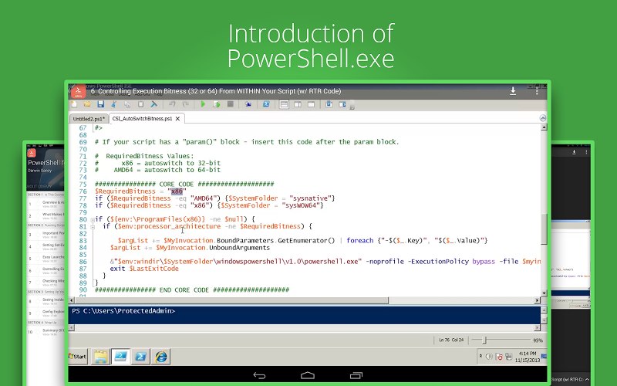The image size is (617, 386).
Task: Close the CSI_AutoSwitchBitness.ps1 tab
Action: (177, 119)
